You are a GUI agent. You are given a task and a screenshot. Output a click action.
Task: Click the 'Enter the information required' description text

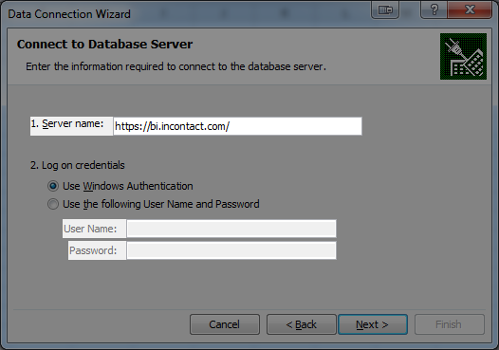tap(176, 66)
